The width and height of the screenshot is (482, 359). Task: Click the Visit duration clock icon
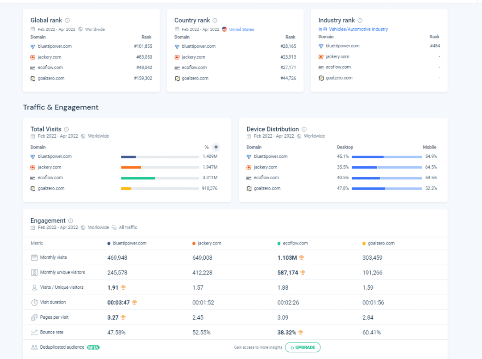coord(34,302)
